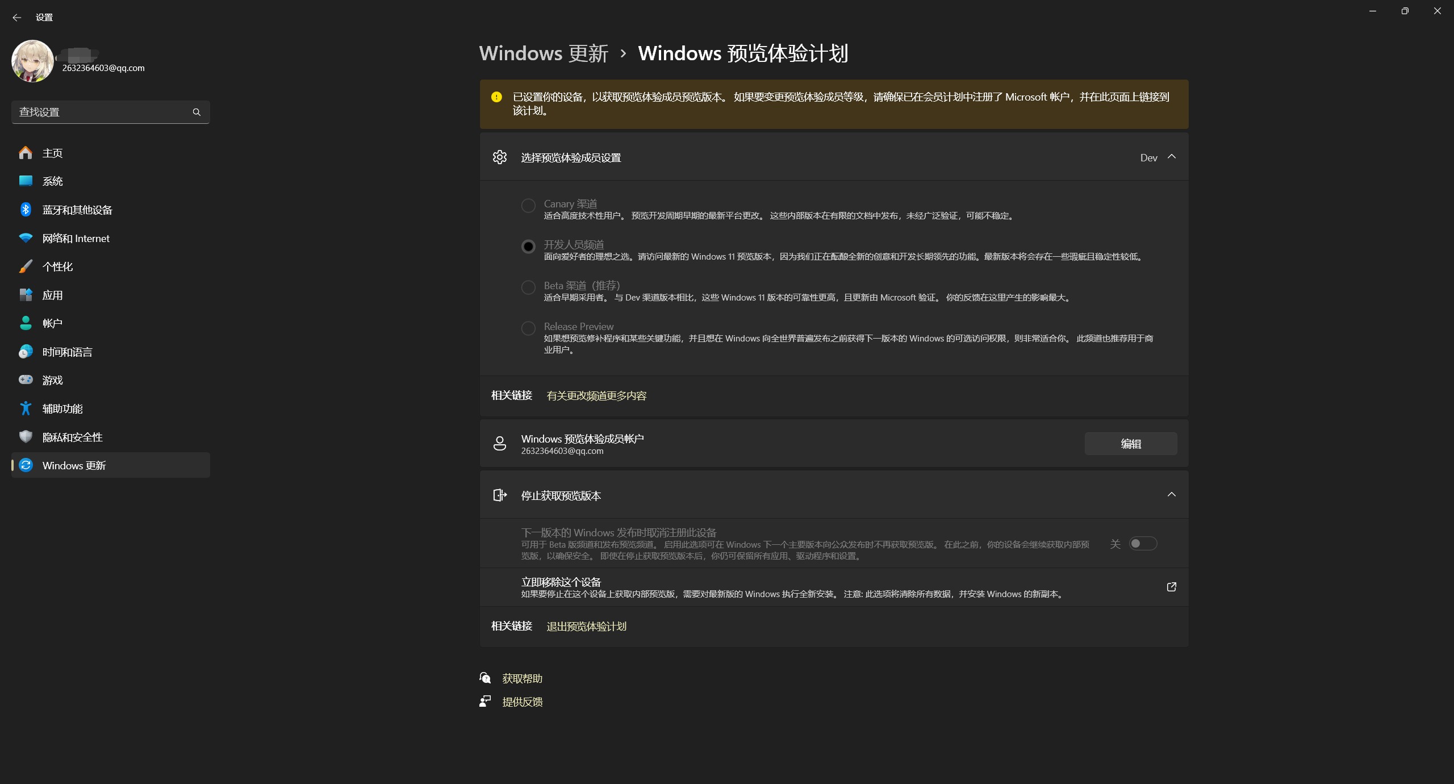Collapse the 停止获取预览版本 section
The image size is (1454, 784).
pos(1171,495)
